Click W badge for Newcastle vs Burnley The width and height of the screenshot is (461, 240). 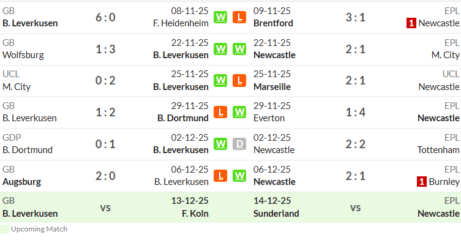[239, 176]
